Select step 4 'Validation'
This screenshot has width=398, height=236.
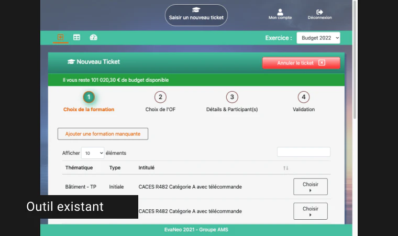click(304, 102)
